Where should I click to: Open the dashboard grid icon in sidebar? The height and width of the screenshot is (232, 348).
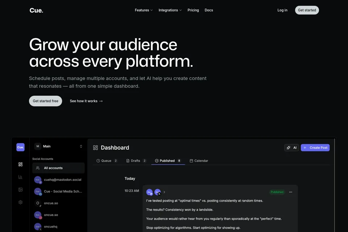(x=20, y=164)
